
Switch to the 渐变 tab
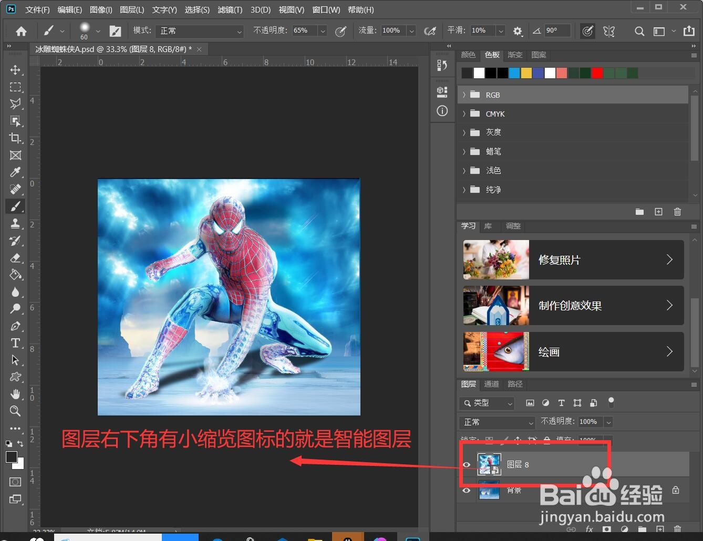515,55
